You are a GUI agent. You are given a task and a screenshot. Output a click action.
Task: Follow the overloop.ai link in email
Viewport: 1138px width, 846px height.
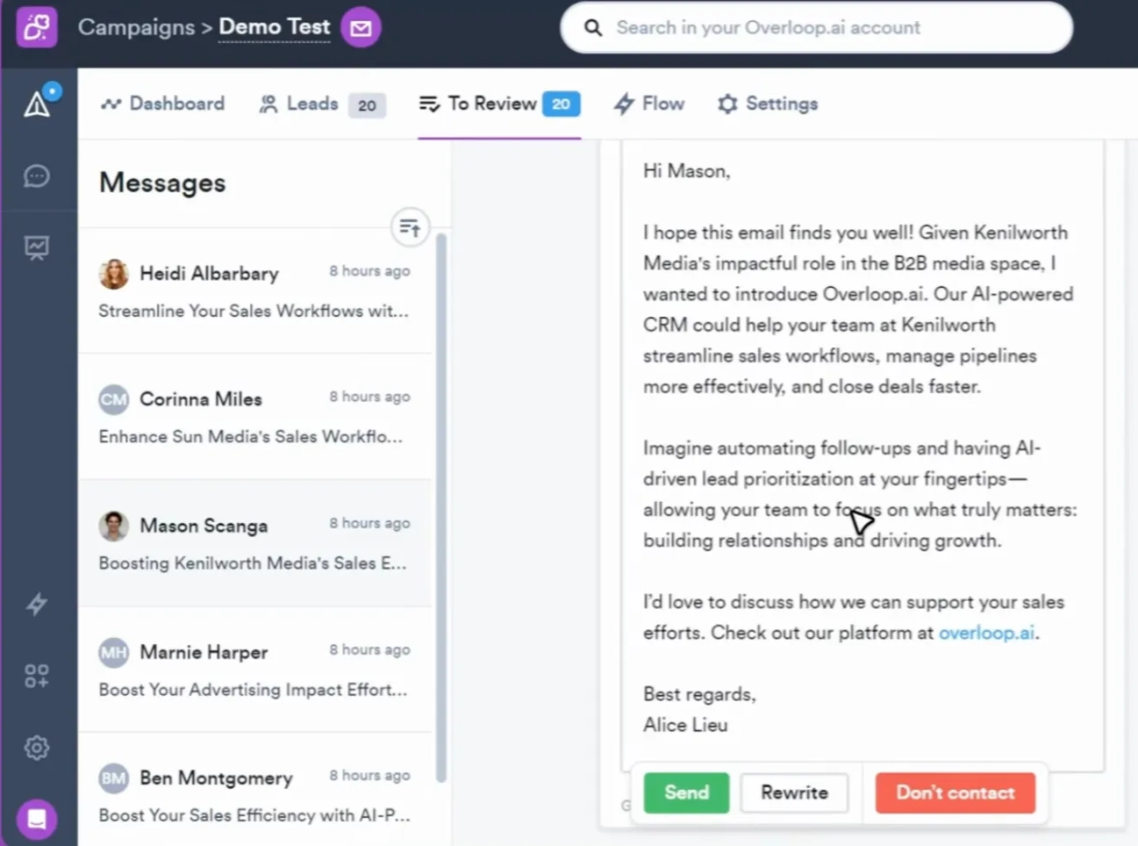(986, 633)
